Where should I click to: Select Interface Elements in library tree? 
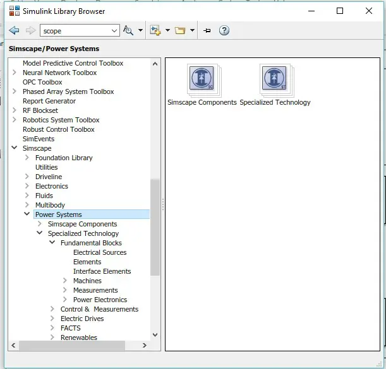[x=102, y=271]
